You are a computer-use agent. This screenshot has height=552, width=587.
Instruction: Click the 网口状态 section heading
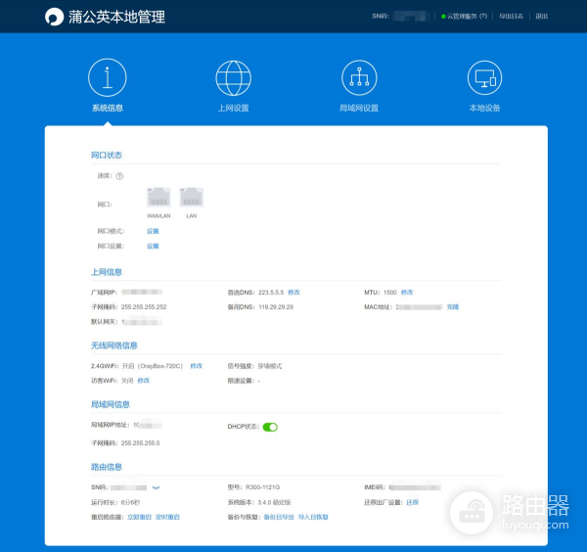tap(107, 155)
